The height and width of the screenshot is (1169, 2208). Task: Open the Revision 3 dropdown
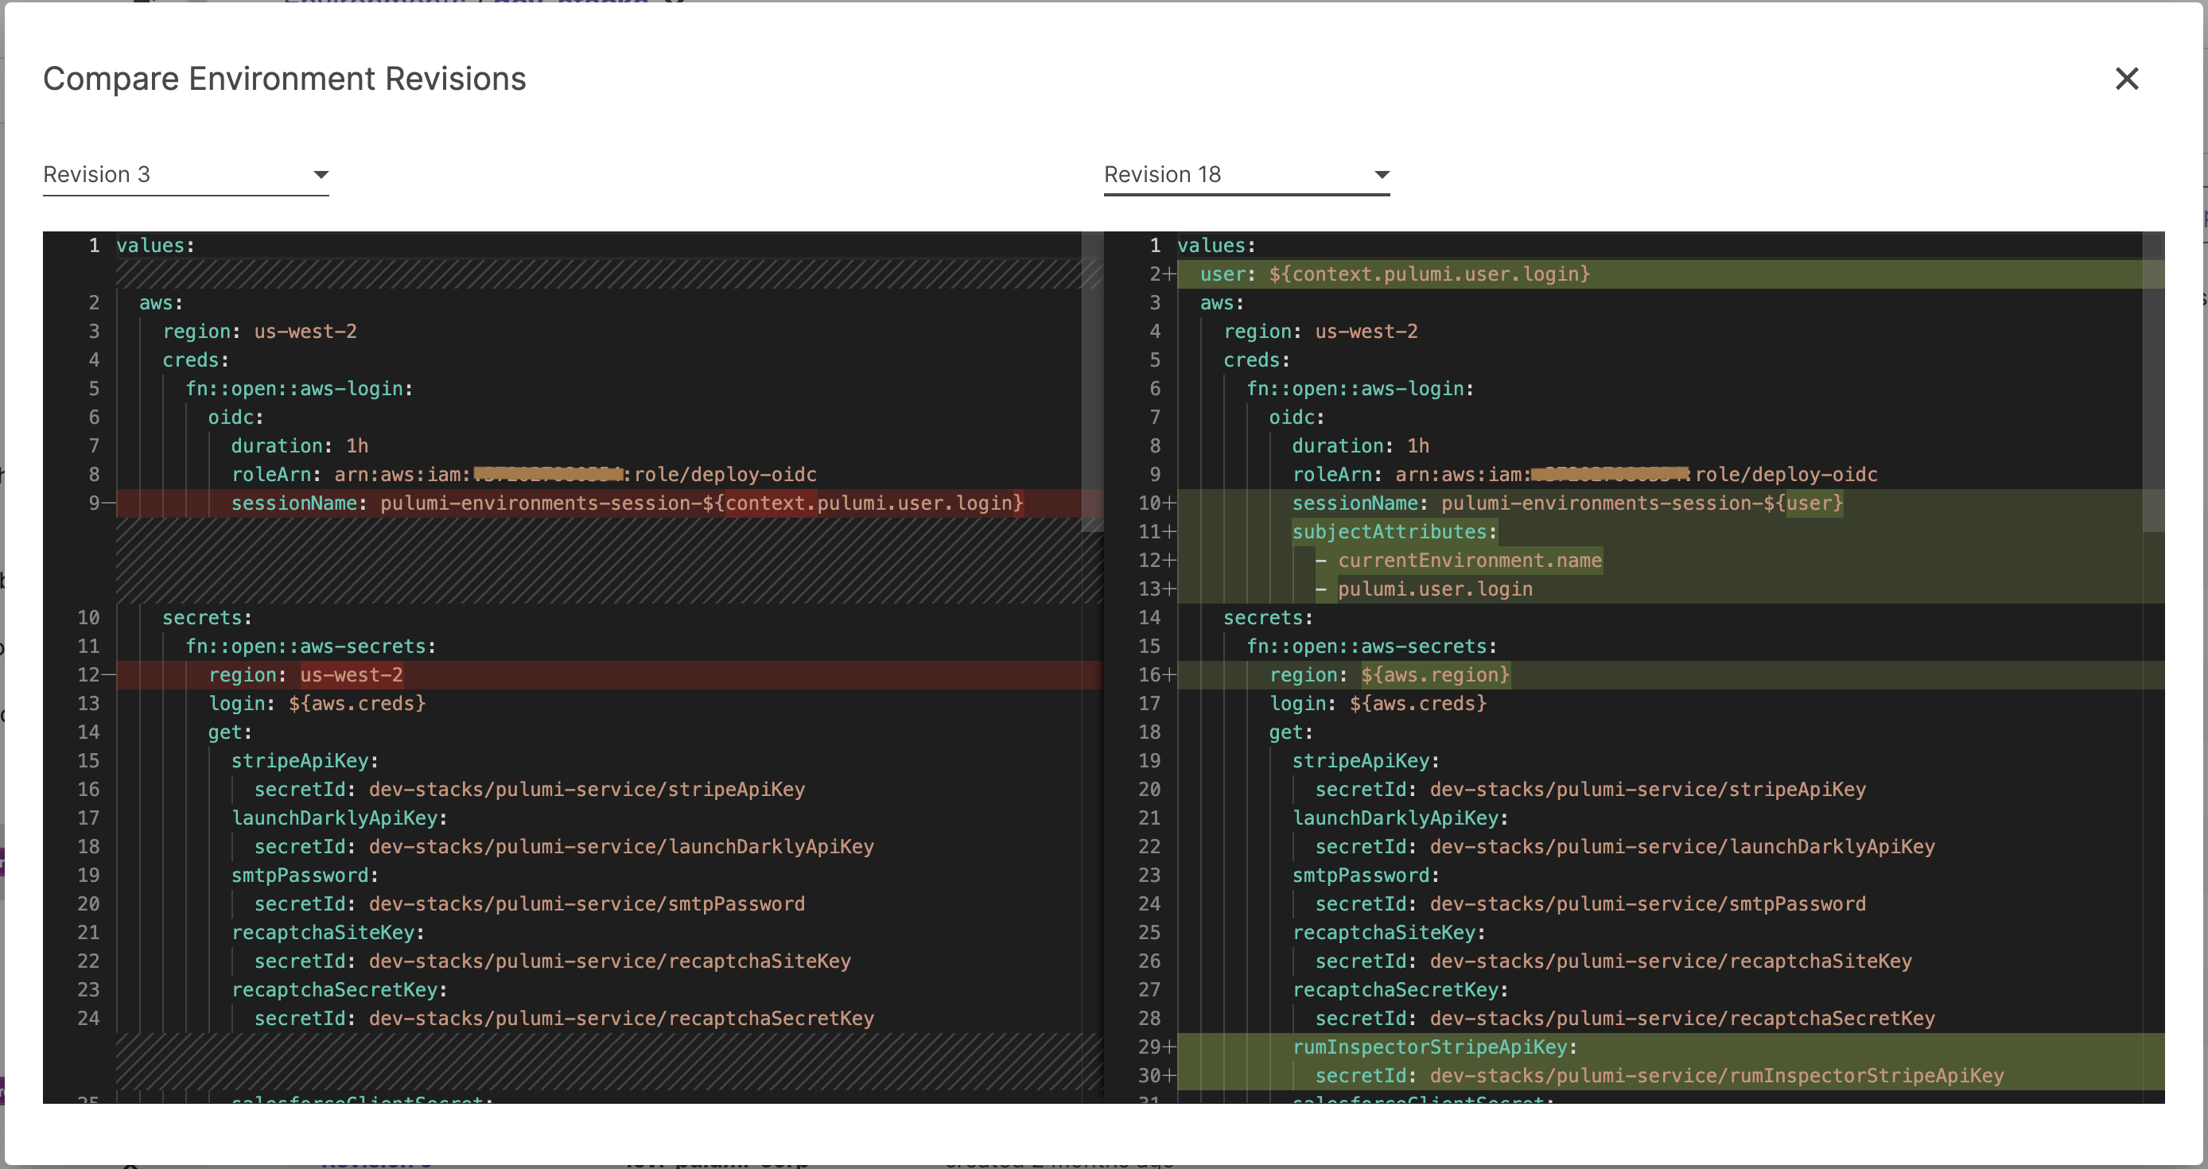click(x=185, y=175)
